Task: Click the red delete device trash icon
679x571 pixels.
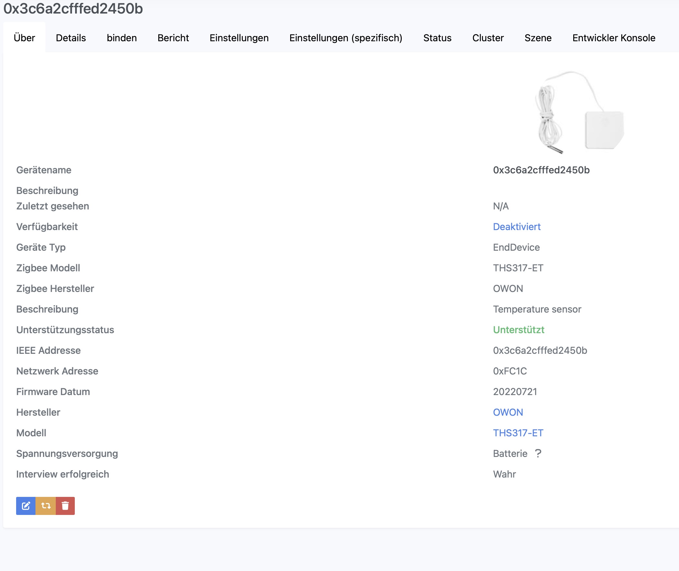Action: [65, 506]
